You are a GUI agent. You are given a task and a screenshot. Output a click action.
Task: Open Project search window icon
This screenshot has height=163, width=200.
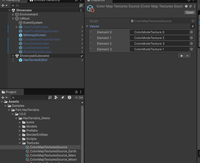click(x=50, y=98)
